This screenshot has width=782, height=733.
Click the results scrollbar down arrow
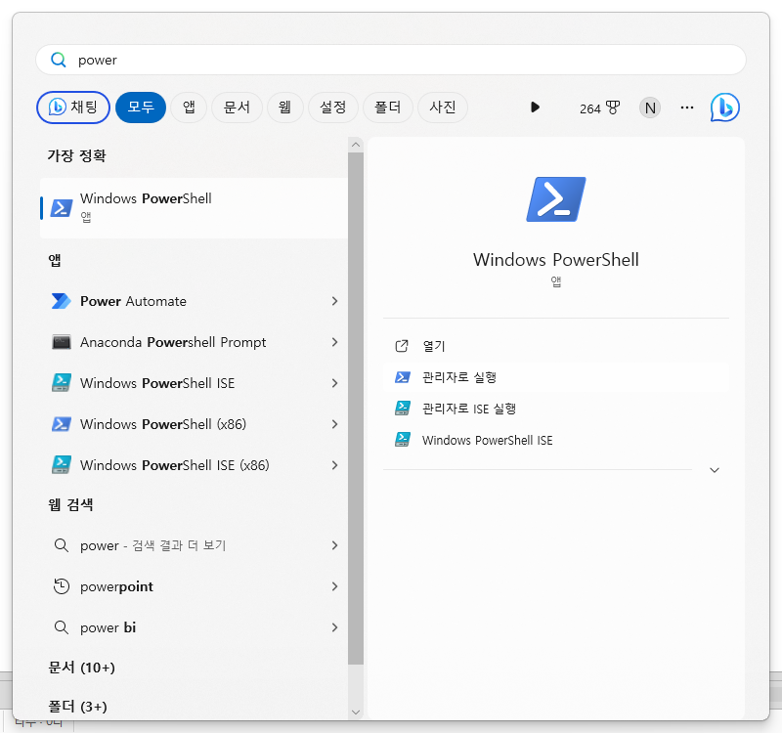[356, 712]
